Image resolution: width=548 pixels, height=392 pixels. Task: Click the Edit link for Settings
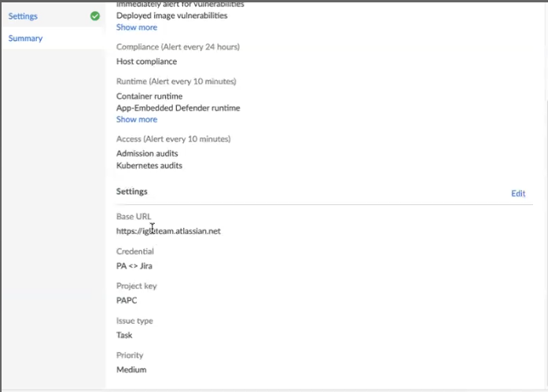518,193
